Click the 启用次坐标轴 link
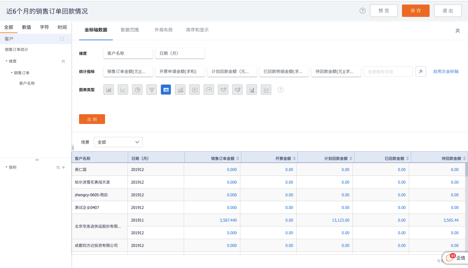The width and height of the screenshot is (468, 268). click(x=446, y=71)
